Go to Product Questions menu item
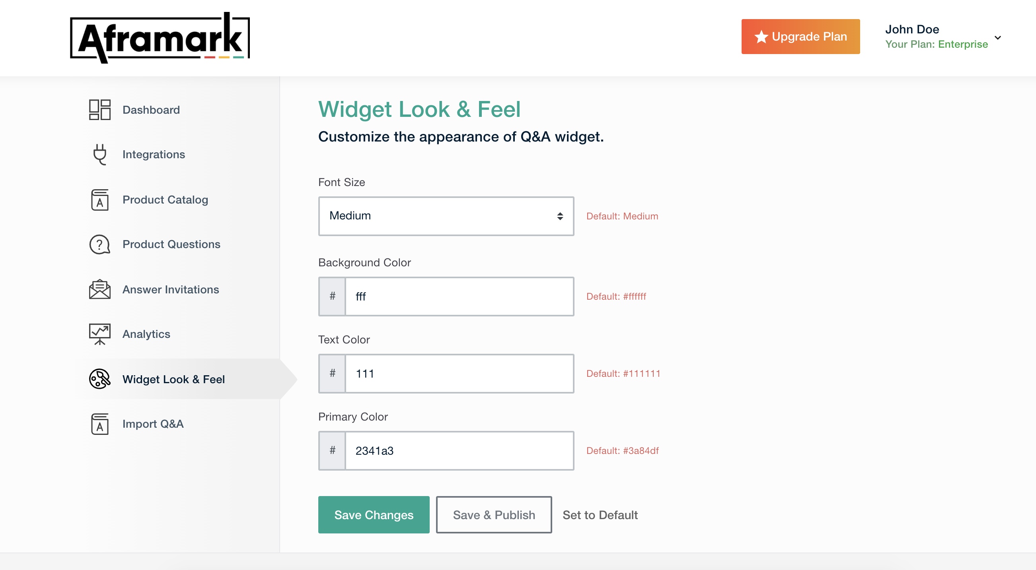Image resolution: width=1036 pixels, height=570 pixels. (171, 244)
